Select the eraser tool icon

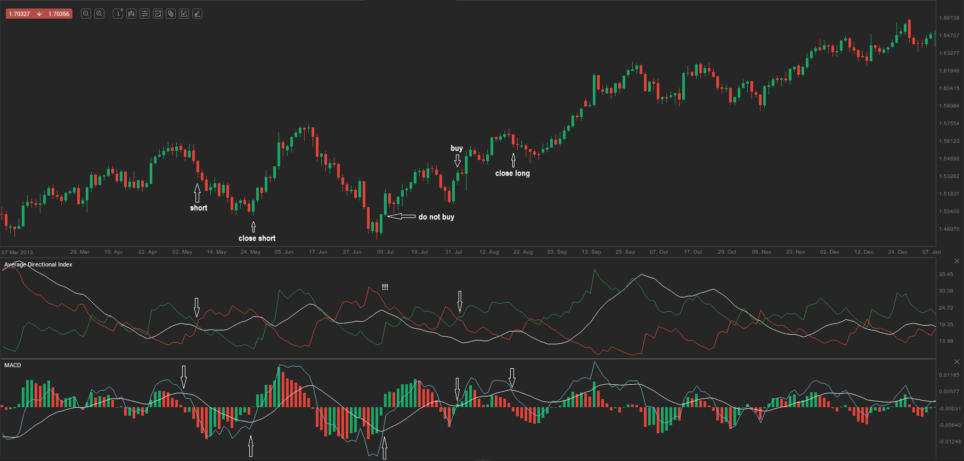pyautogui.click(x=197, y=14)
